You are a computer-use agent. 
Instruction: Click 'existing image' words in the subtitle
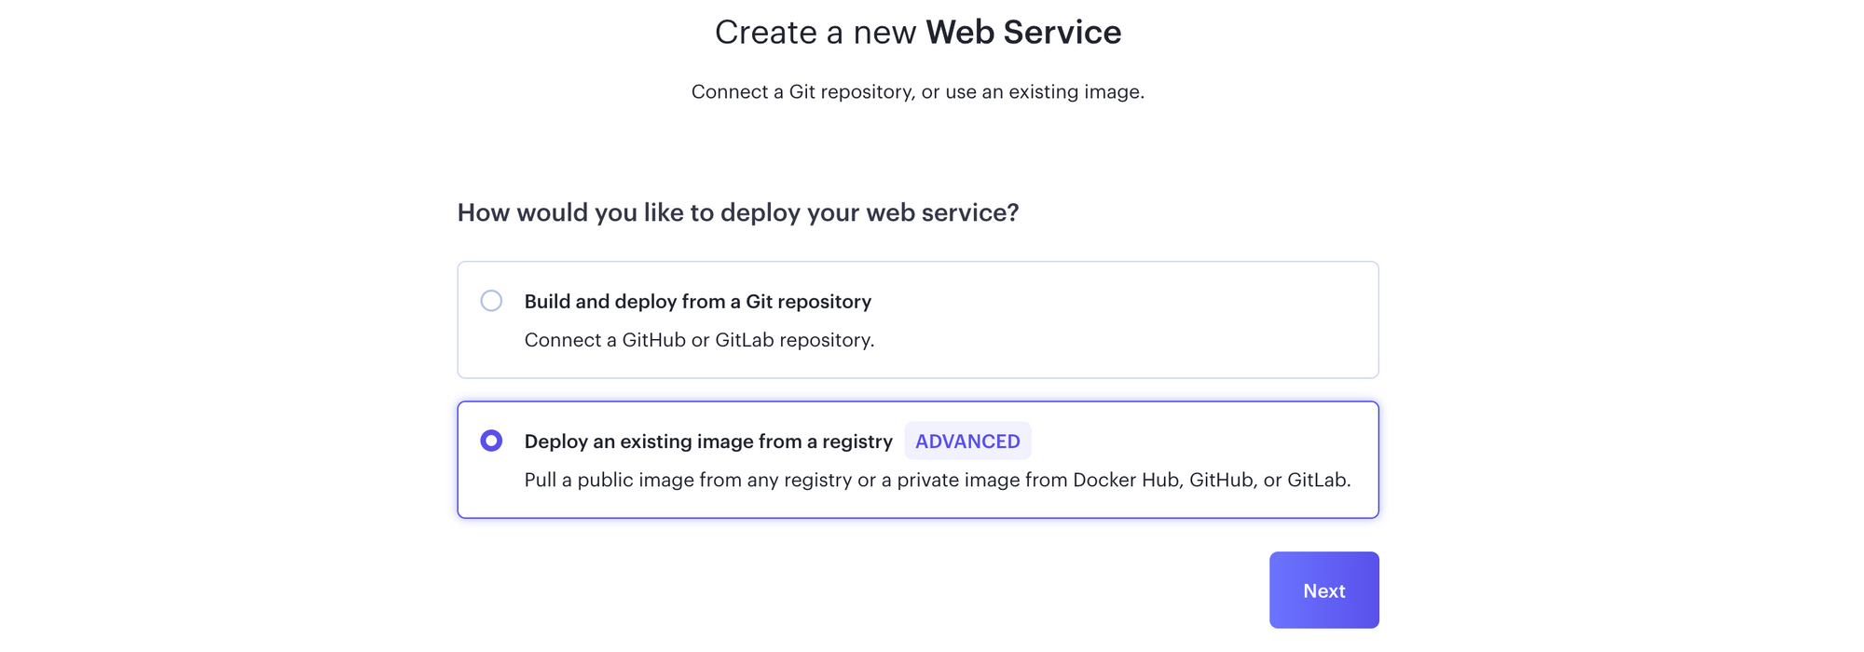pyautogui.click(x=1061, y=91)
